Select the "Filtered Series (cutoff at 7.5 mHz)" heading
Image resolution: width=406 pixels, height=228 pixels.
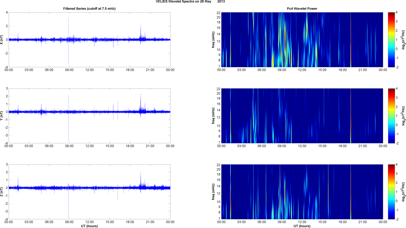90,9
